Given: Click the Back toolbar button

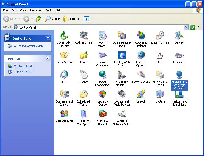Looking at the screenshot, I should point(10,19).
